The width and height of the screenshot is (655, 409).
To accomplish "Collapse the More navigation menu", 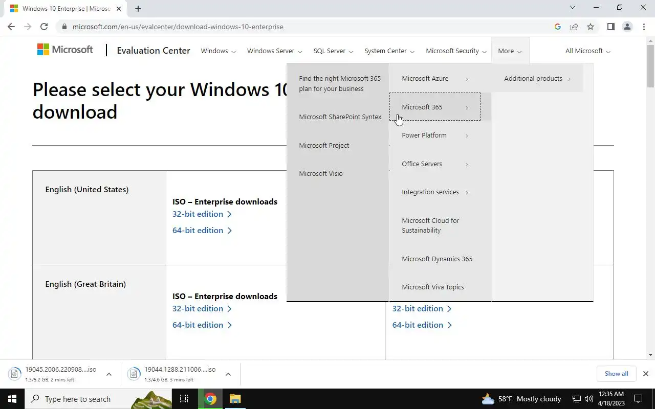I will (x=510, y=51).
